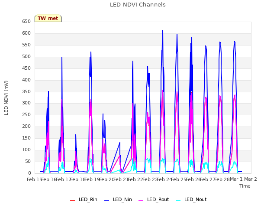This screenshot has width=277, height=208.
Task: Click the 350 y-axis tick label
Action: click(x=26, y=91)
